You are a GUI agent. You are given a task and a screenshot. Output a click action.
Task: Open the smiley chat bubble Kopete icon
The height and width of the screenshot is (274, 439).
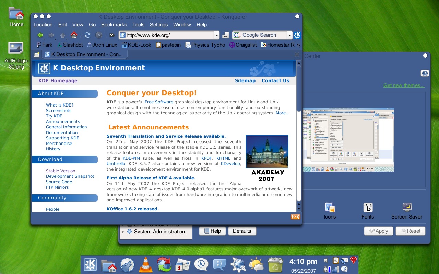tap(220, 265)
